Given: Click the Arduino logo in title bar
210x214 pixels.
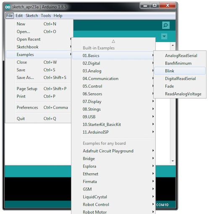Looking at the screenshot, I should pos(8,7).
